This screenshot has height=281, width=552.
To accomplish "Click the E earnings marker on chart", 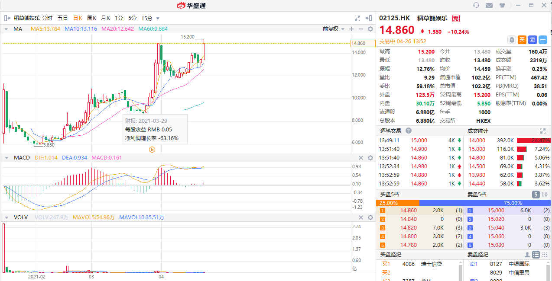I will (x=152, y=150).
